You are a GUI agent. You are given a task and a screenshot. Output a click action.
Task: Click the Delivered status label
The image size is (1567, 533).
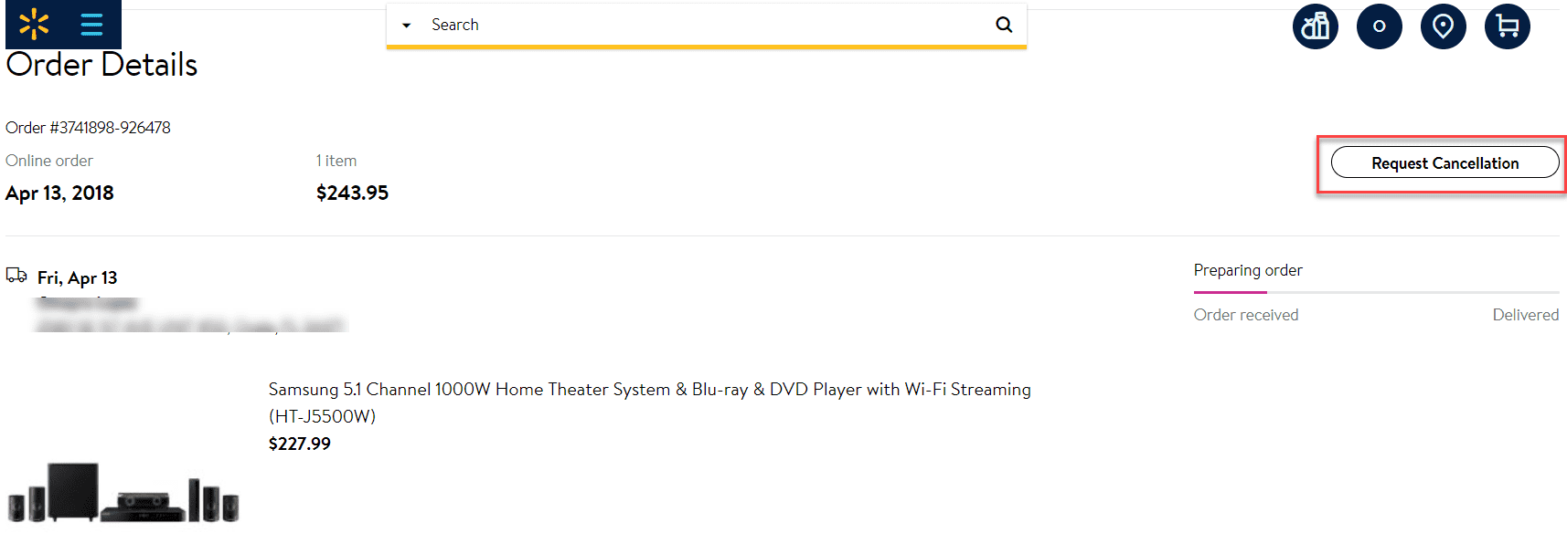pyautogui.click(x=1526, y=315)
